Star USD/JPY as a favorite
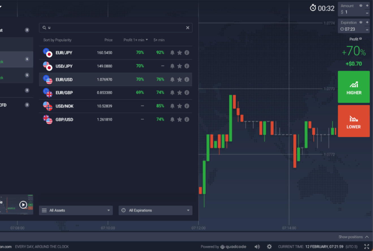 [179, 66]
